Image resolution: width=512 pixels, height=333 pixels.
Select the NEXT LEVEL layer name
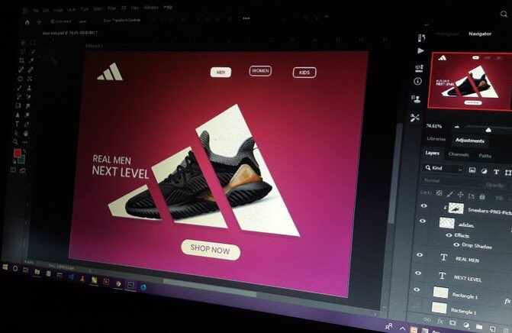click(x=468, y=279)
